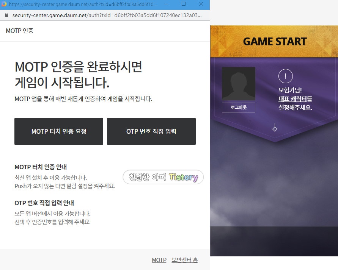
Task: Click the text 모든 앱 버전에서 이용 가능합니다.
Action: [53, 214]
